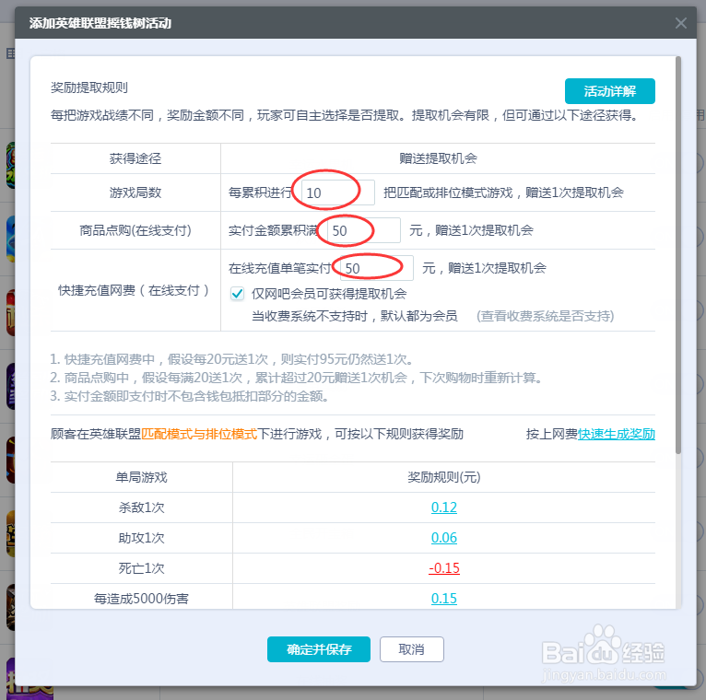This screenshot has height=700, width=706.
Task: Select the 游戏局数 row label
Action: 135,192
